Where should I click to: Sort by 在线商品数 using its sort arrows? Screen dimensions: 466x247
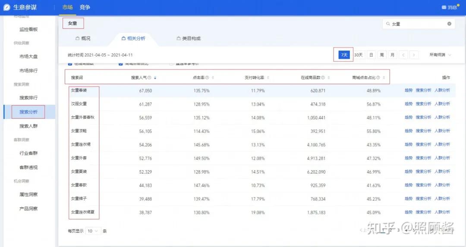(329, 78)
